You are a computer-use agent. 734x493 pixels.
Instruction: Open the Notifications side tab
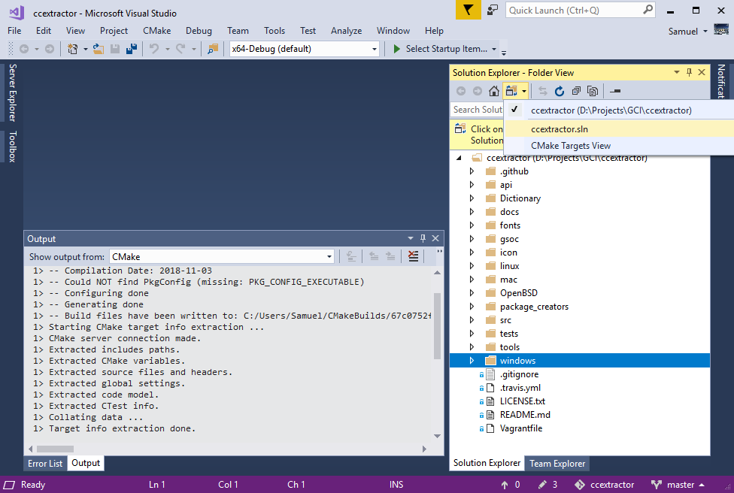[x=721, y=80]
